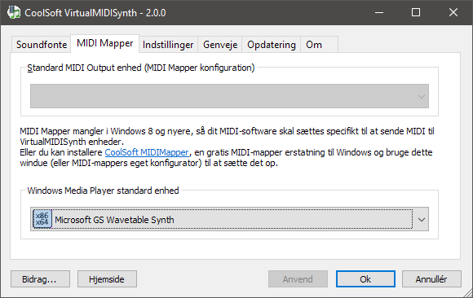This screenshot has width=473, height=298.
Task: Click the 'CoolSoft VirtualMIDISynth - 2.0.0' title text
Action: (95, 13)
